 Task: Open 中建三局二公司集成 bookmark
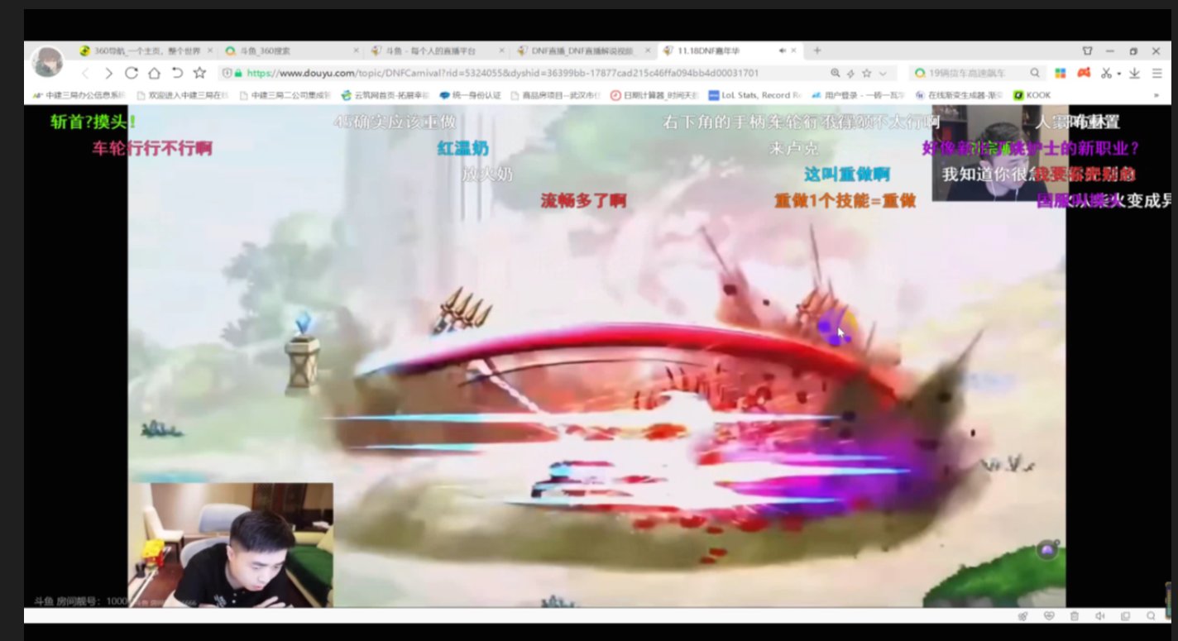285,95
